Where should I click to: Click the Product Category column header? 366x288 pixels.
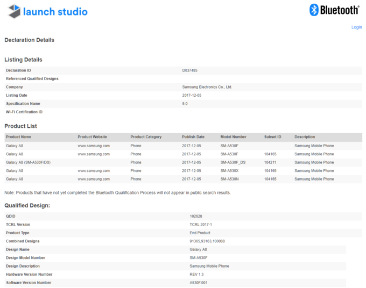[x=146, y=137]
